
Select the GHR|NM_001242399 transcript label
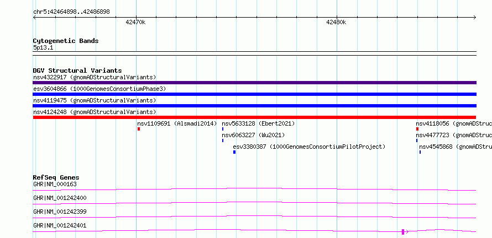60,212
